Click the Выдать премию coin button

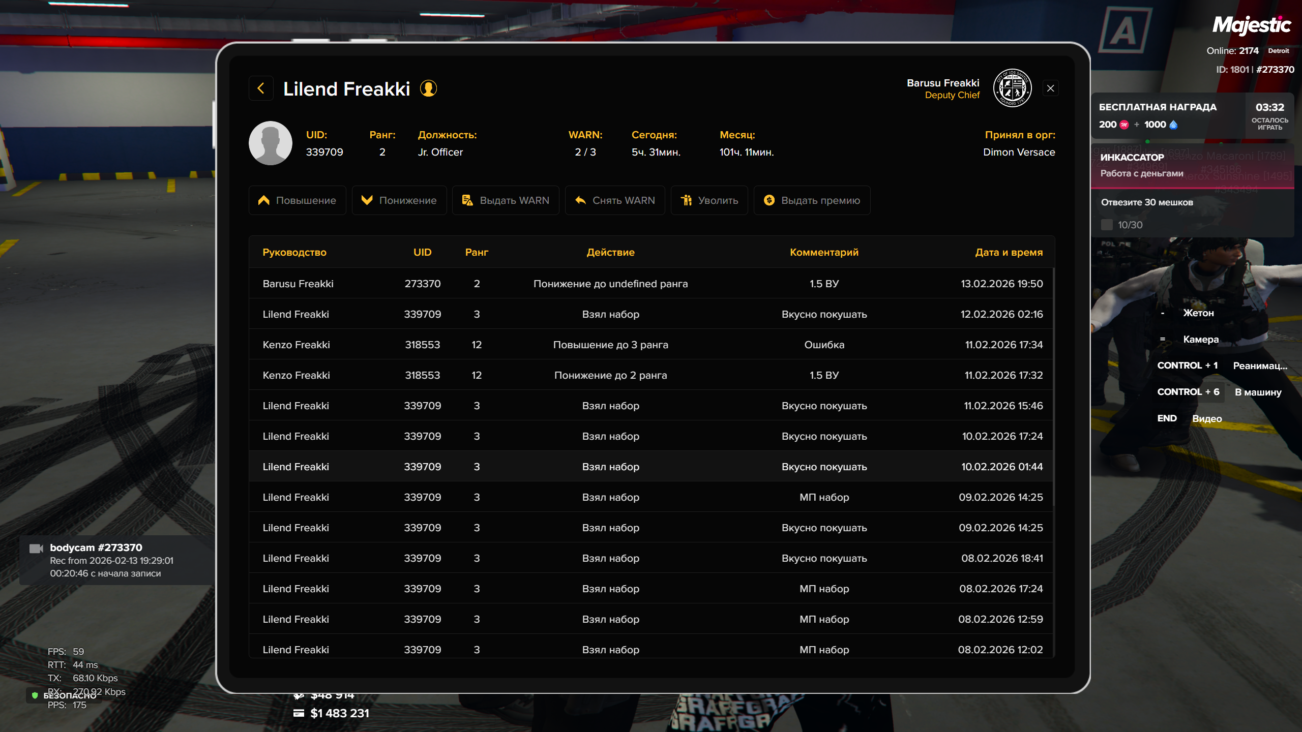pyautogui.click(x=812, y=200)
